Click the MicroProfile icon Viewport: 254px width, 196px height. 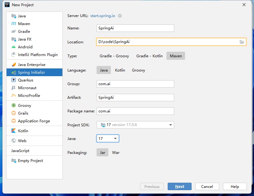(14, 95)
